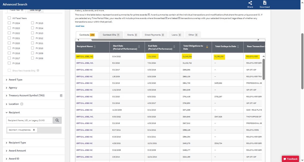Click the up arrow of the table's vertical scrollbar
The height and width of the screenshot is (162, 304).
(264, 56)
